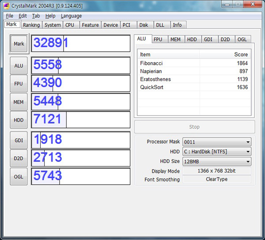Image resolution: width=265 pixels, height=240 pixels.
Task: Run the HDD benchmark button
Action: 19,120
